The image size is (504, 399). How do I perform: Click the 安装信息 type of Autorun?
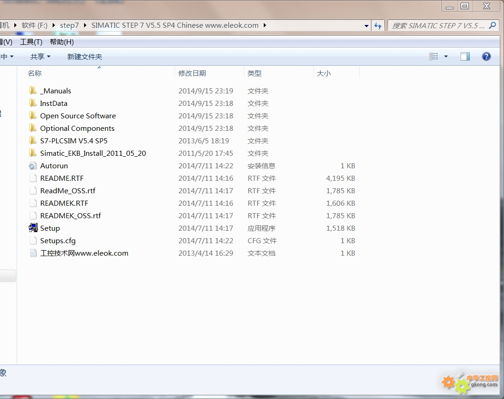tap(261, 166)
